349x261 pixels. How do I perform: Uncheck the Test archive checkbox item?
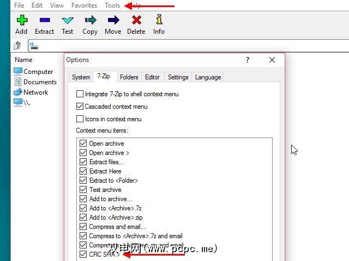[x=83, y=190]
